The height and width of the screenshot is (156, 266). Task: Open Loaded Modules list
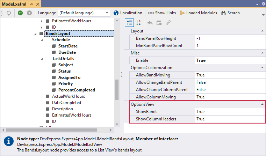click(x=198, y=13)
